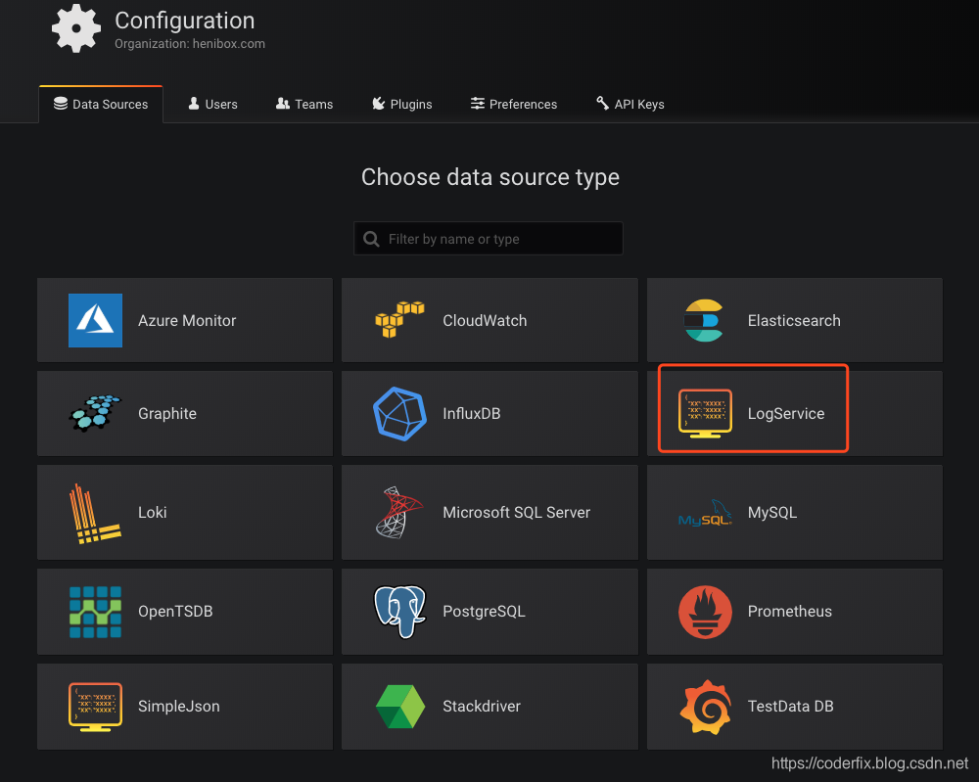Click the Teams people icon
Image resolution: width=979 pixels, height=782 pixels.
283,104
